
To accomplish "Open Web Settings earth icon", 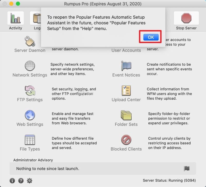I will (30, 115).
